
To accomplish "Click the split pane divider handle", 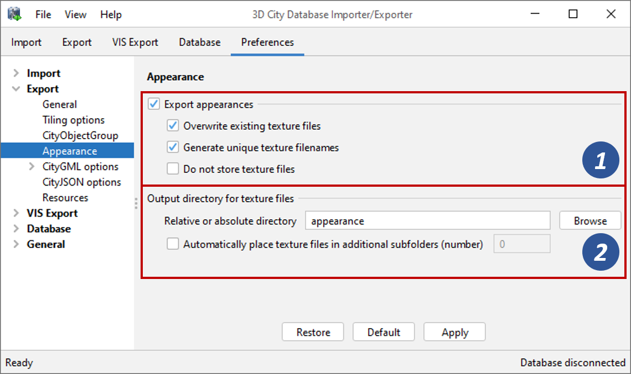I will pyautogui.click(x=136, y=204).
